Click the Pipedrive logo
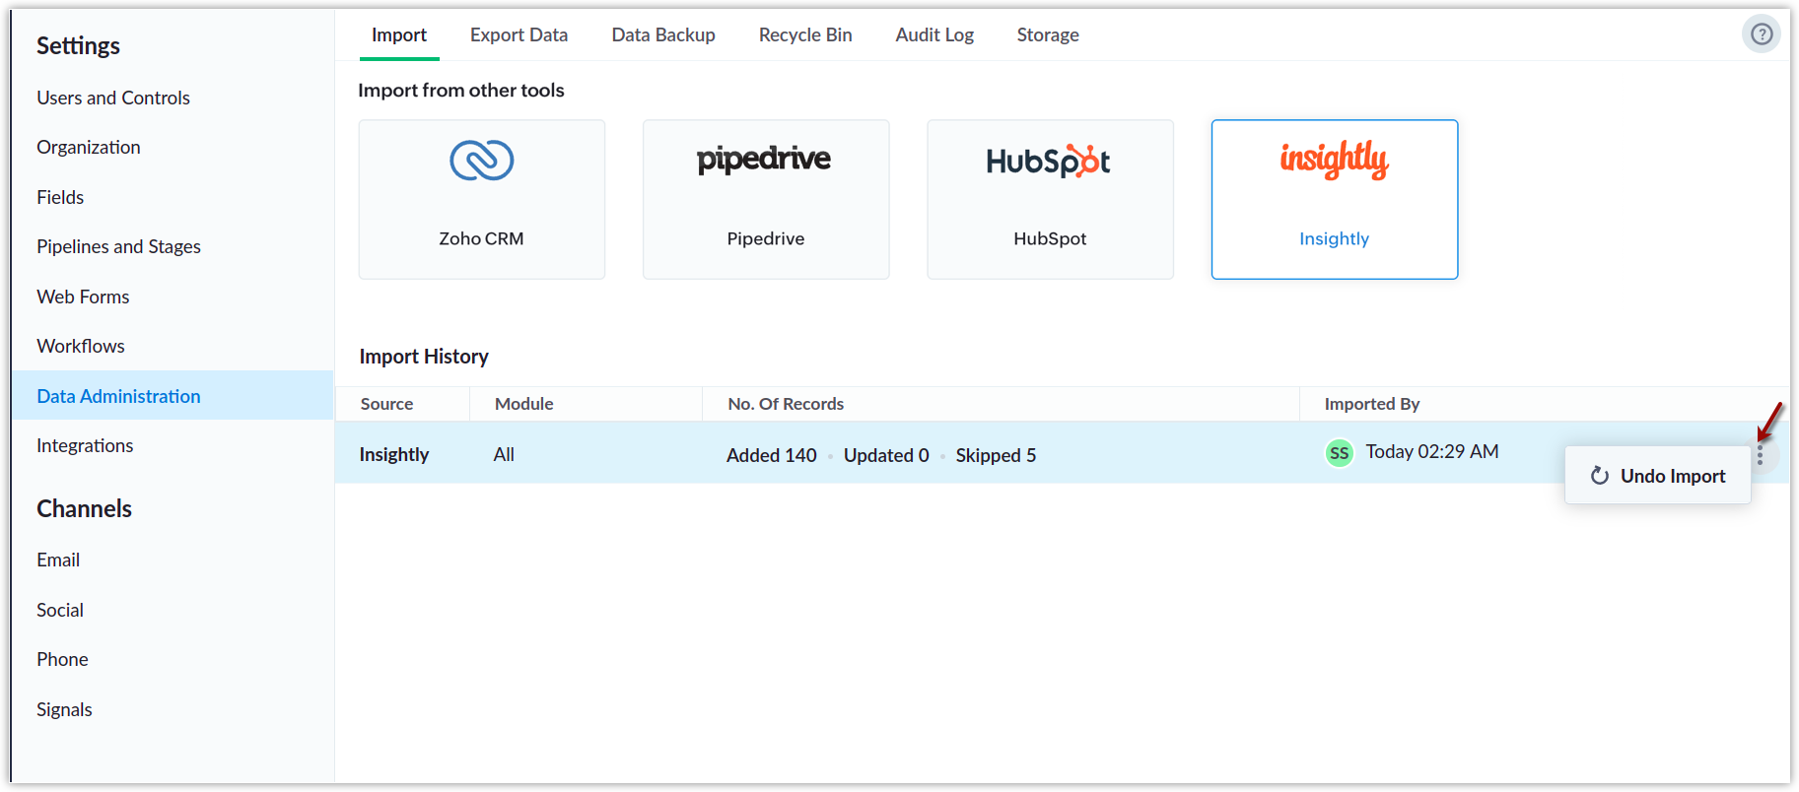 point(764,160)
